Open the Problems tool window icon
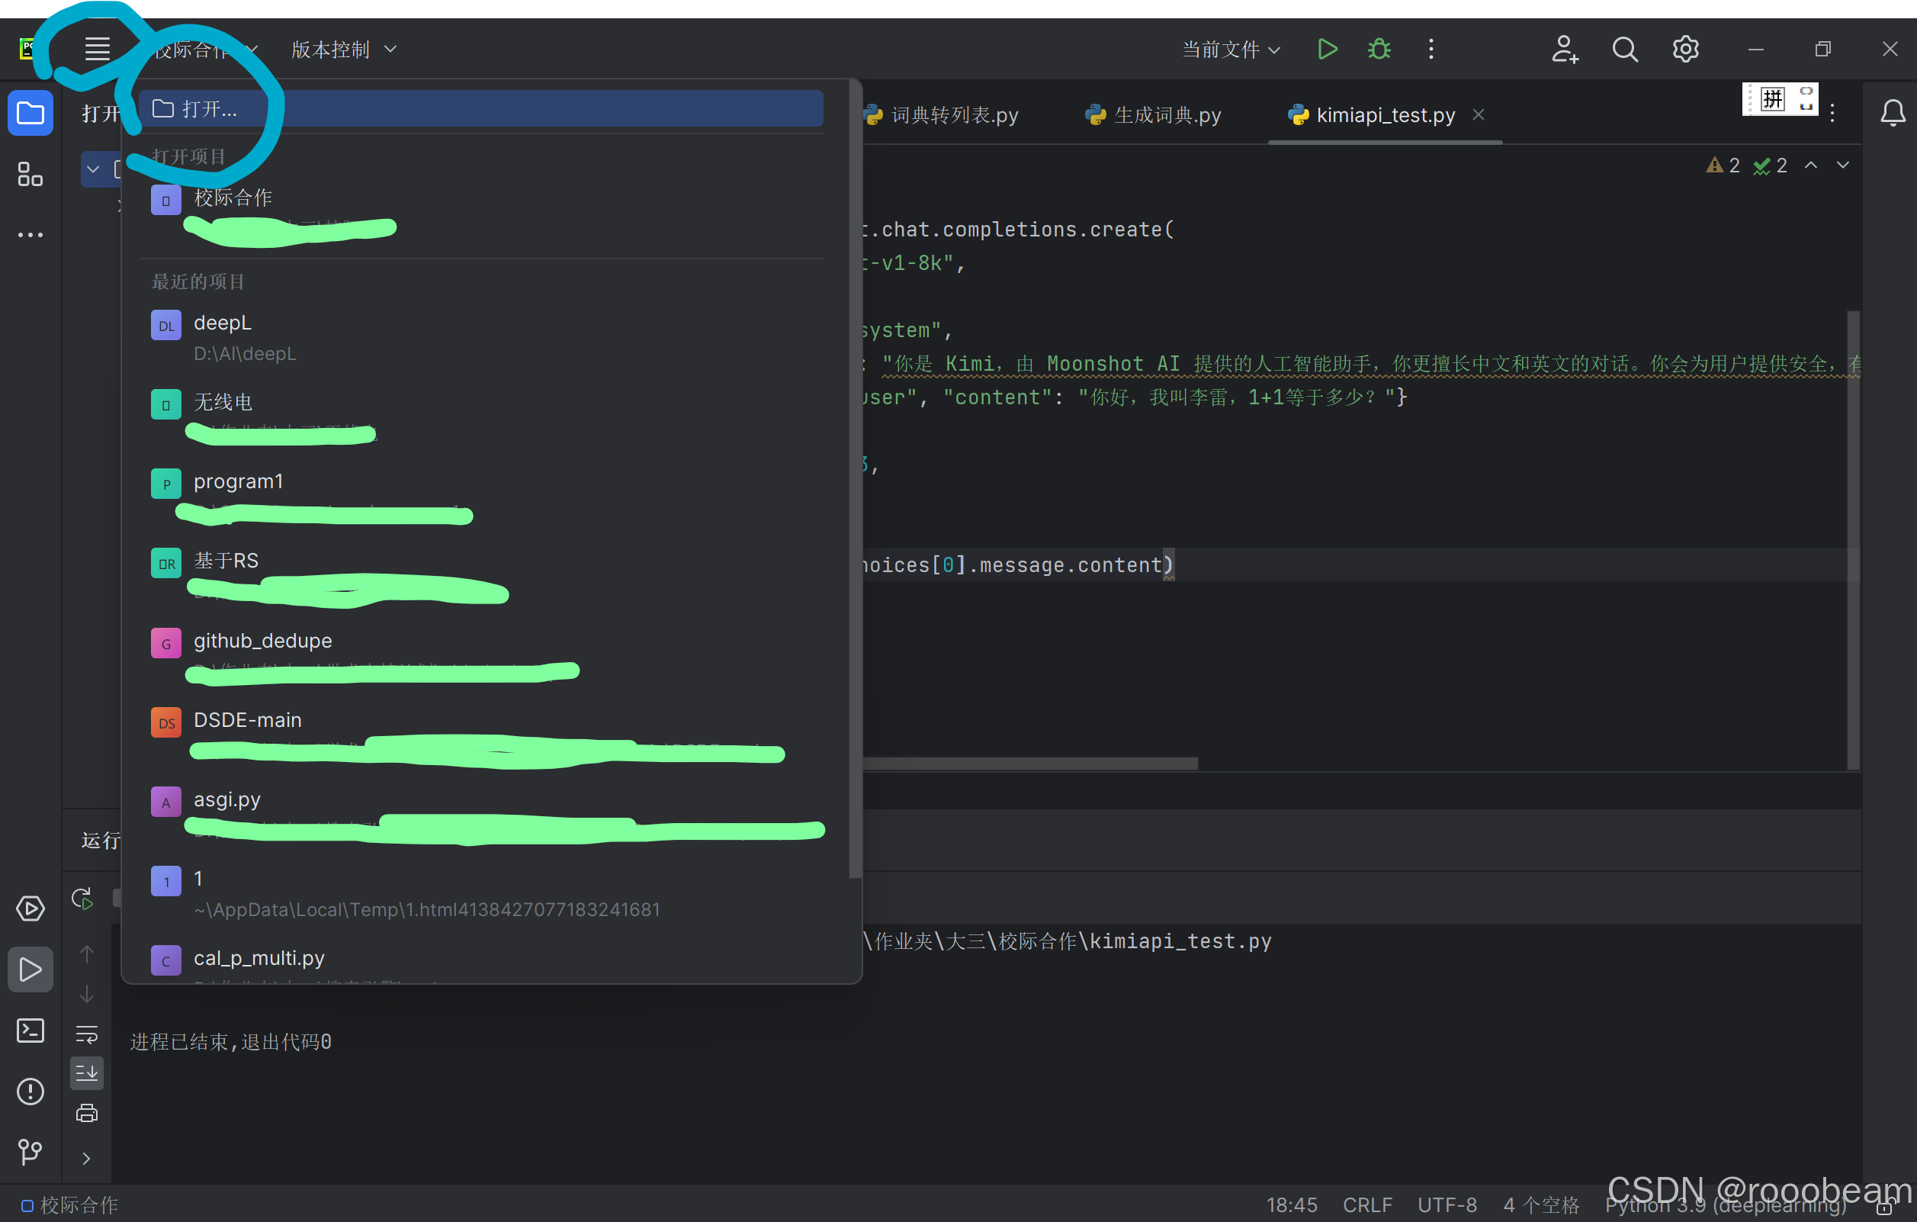 click(31, 1091)
